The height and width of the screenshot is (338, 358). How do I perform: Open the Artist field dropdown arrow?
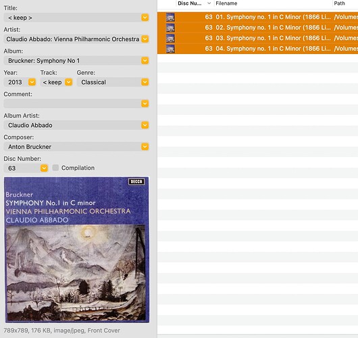145,39
